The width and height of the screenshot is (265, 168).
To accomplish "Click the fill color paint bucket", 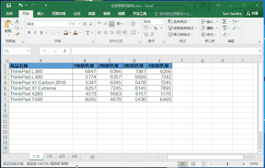I will [66, 32].
